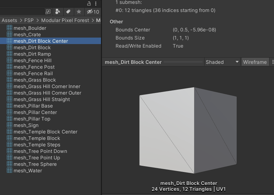Screen dimensions: 274x195
Task: Open favorites star icon
Action: point(79,12)
